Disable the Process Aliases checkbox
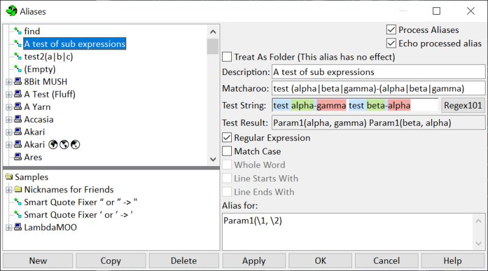 (391, 29)
